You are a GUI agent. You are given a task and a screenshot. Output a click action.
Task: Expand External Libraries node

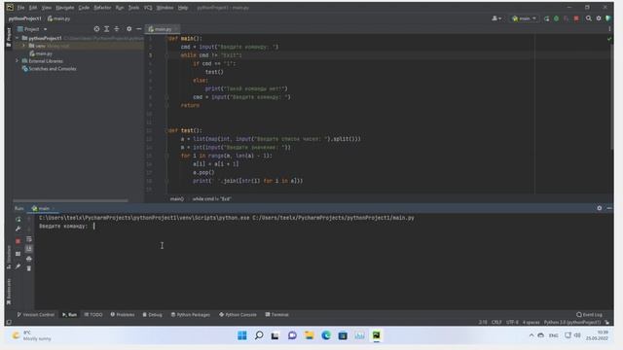[x=18, y=61]
